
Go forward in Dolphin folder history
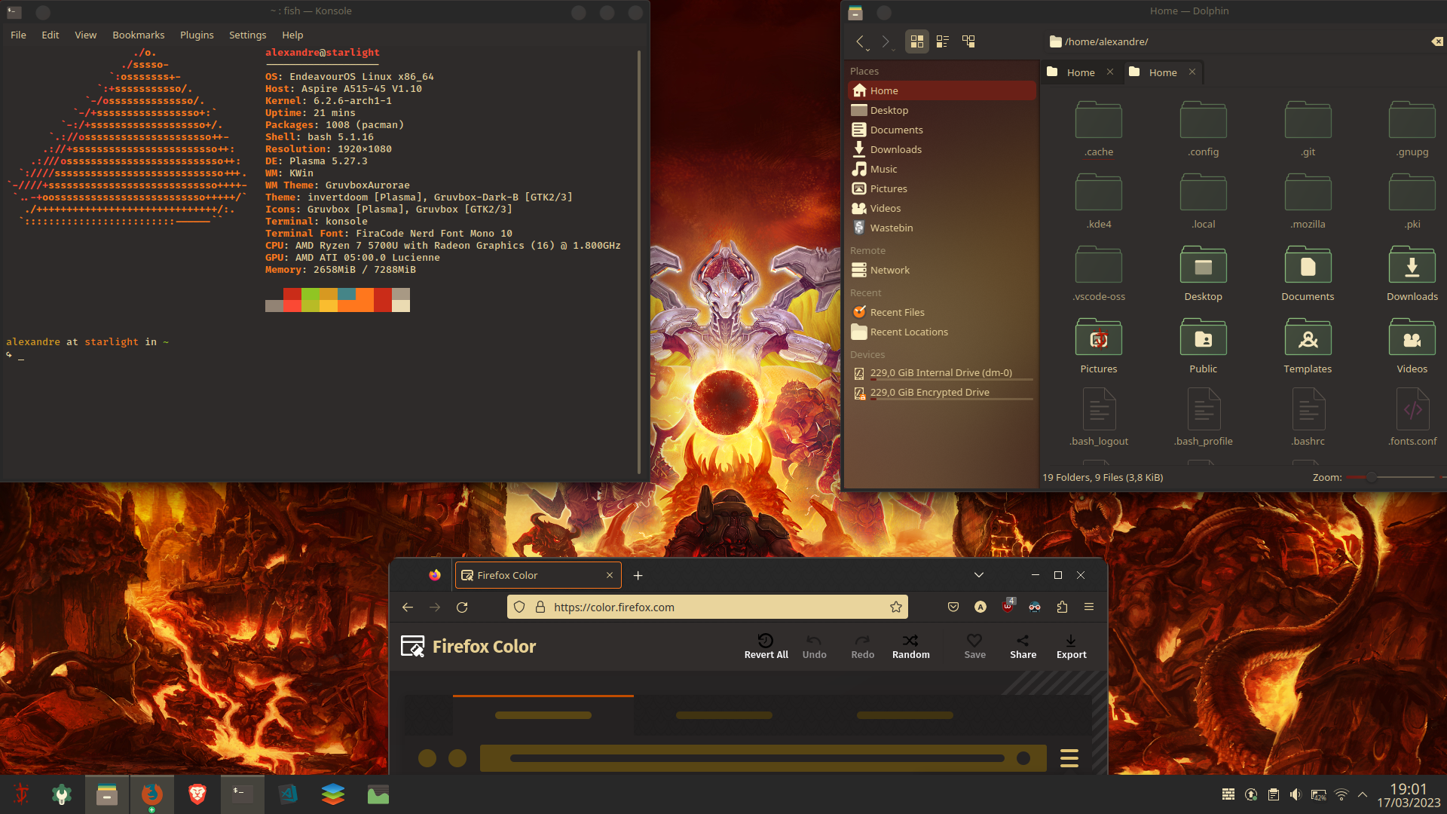tap(886, 41)
